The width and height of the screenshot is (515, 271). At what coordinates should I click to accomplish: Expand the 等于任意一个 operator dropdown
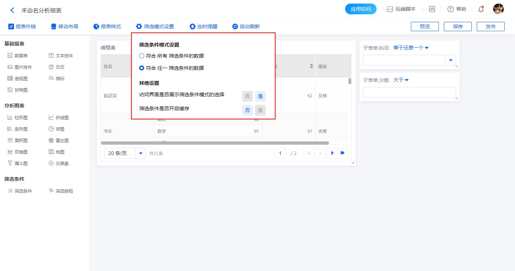coord(411,48)
